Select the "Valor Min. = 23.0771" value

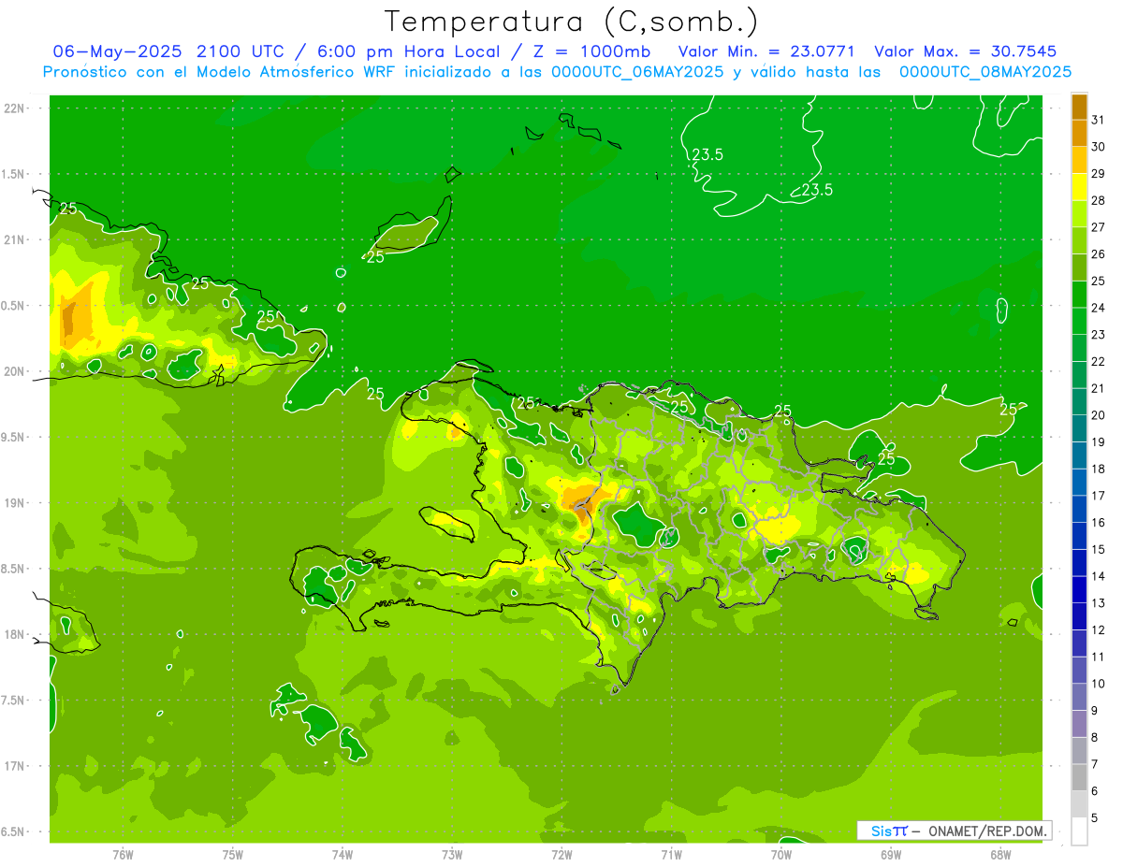(766, 51)
